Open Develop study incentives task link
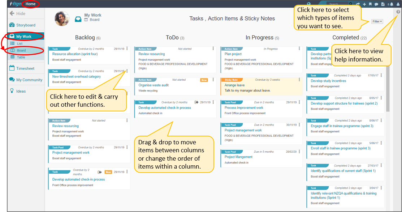This screenshot has width=402, height=212. [x=328, y=81]
